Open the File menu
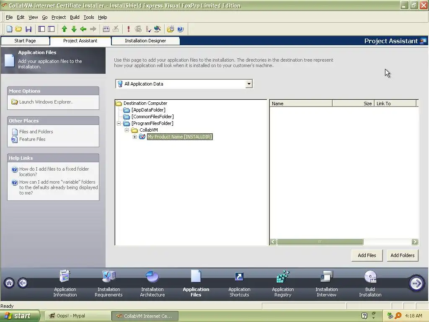Image resolution: width=429 pixels, height=322 pixels. pos(9,17)
